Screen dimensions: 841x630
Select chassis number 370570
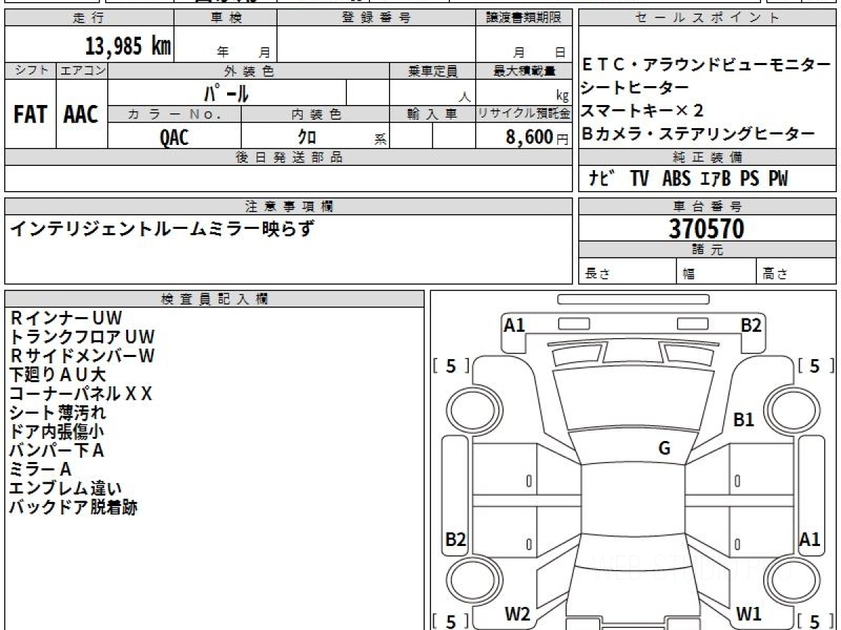coord(706,229)
